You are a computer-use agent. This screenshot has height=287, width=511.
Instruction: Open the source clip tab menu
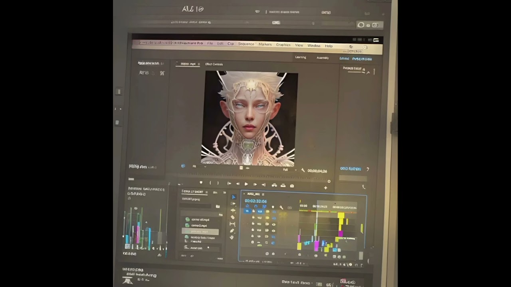(199, 64)
